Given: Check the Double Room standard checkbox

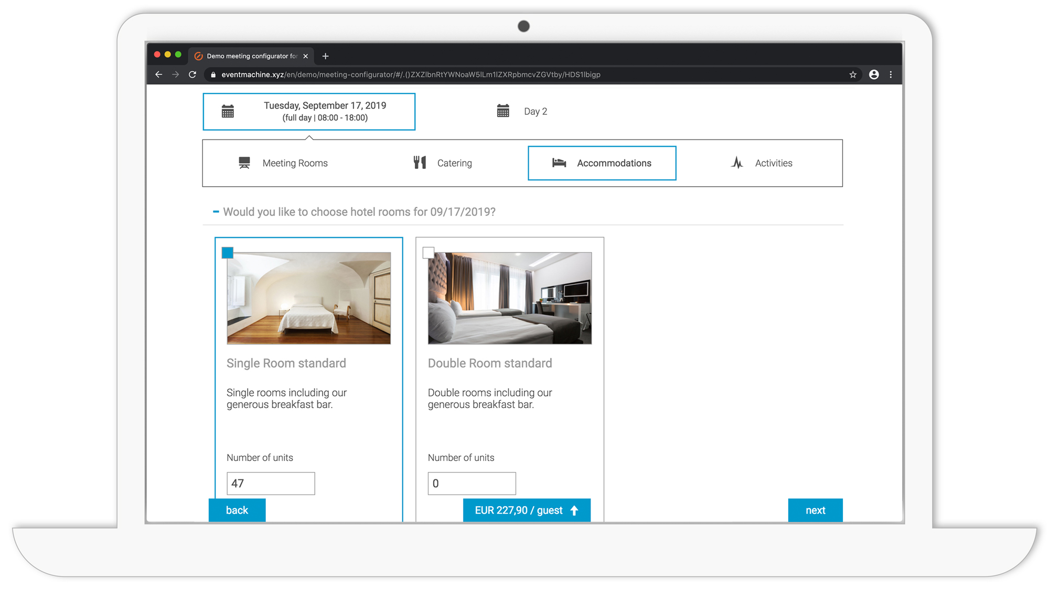Looking at the screenshot, I should click(x=429, y=253).
